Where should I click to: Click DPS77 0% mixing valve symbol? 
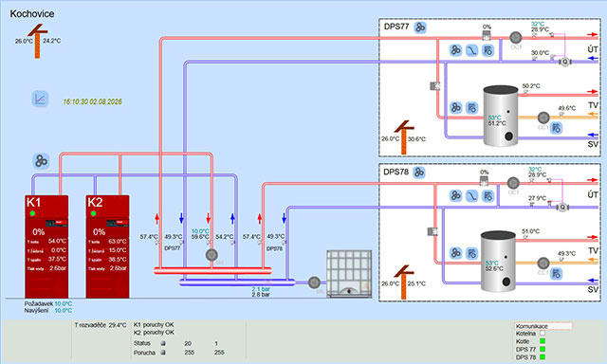click(x=487, y=36)
